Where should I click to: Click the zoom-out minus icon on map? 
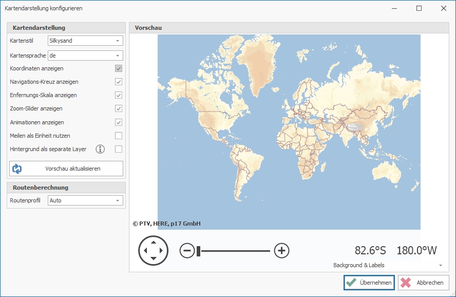click(x=187, y=251)
